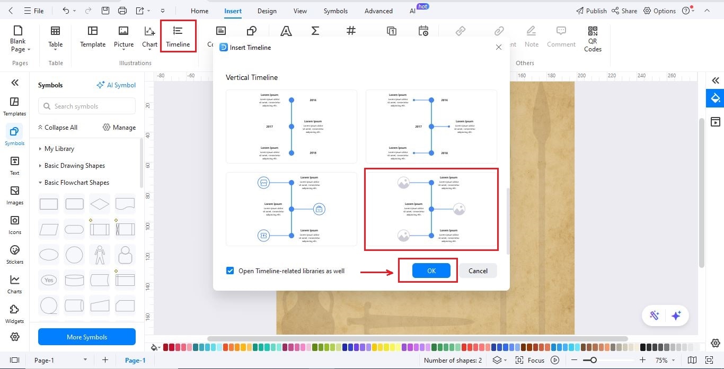Switch to the Advanced tab

[378, 11]
